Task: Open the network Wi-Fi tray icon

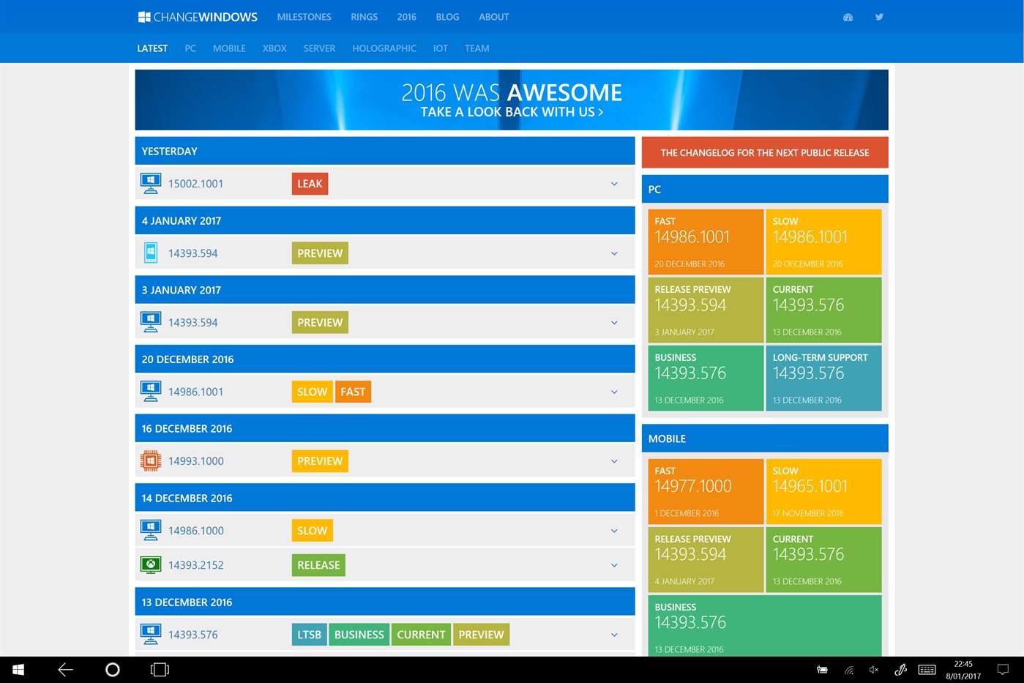Action: pos(849,670)
